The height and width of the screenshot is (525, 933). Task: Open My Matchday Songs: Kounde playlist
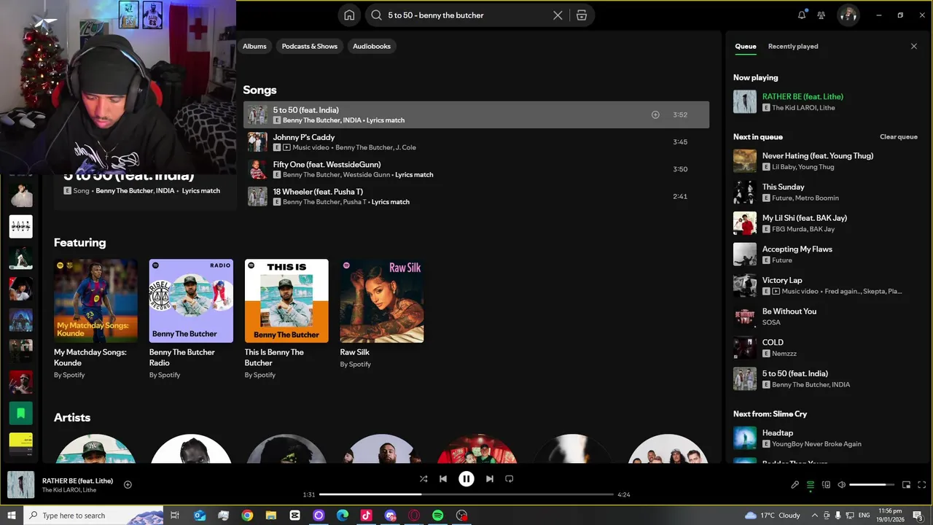[x=95, y=319]
